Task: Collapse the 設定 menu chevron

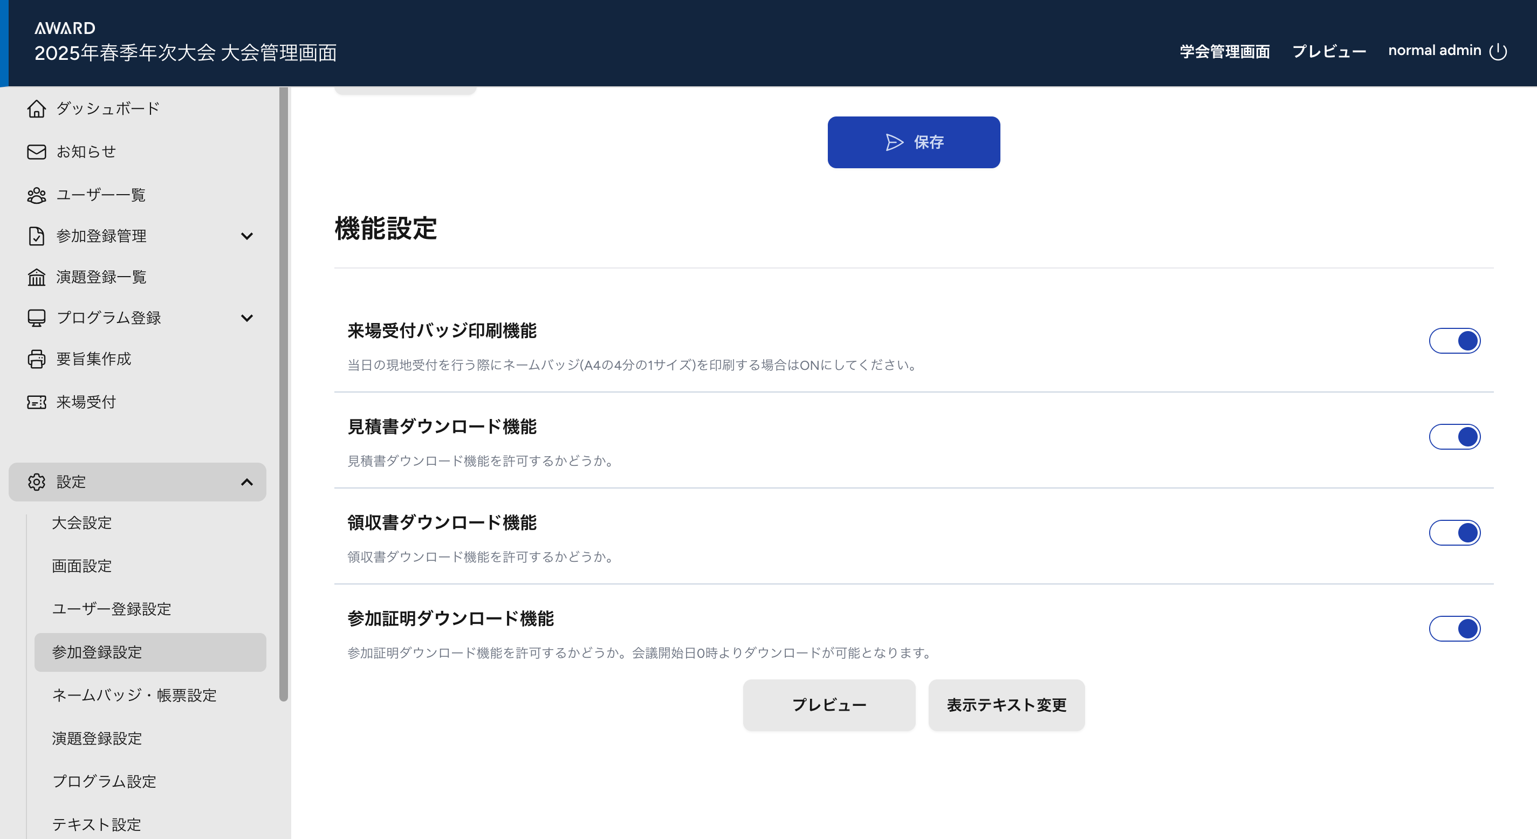Action: click(x=246, y=482)
